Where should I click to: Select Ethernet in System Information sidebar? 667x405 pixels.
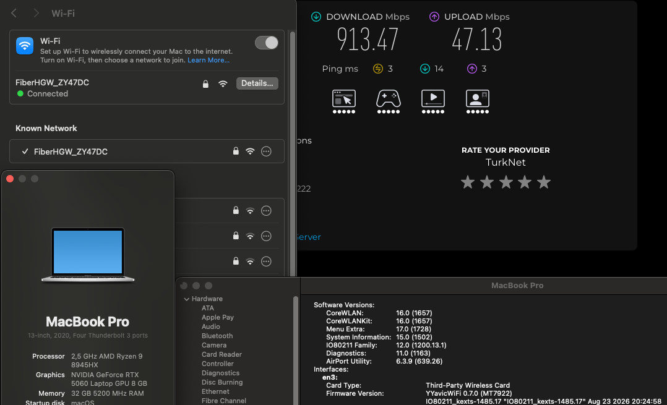(x=215, y=392)
